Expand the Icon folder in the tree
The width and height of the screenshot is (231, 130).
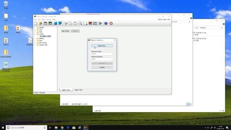[35, 40]
